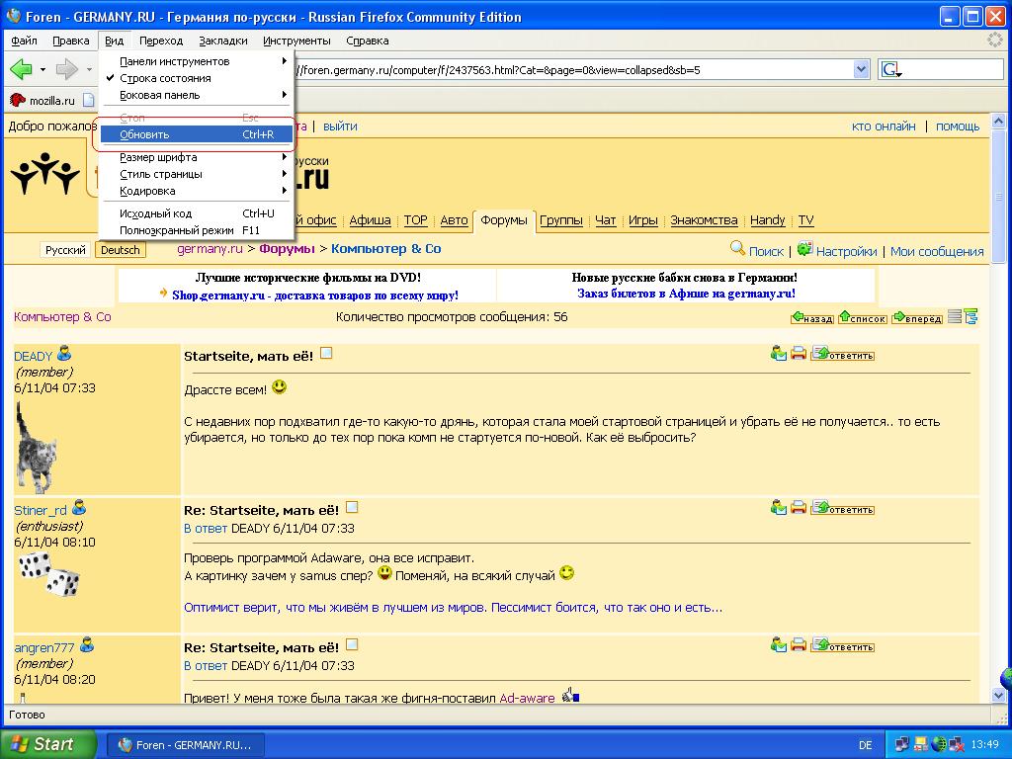Open the Back button history dropdown arrow

pyautogui.click(x=43, y=70)
